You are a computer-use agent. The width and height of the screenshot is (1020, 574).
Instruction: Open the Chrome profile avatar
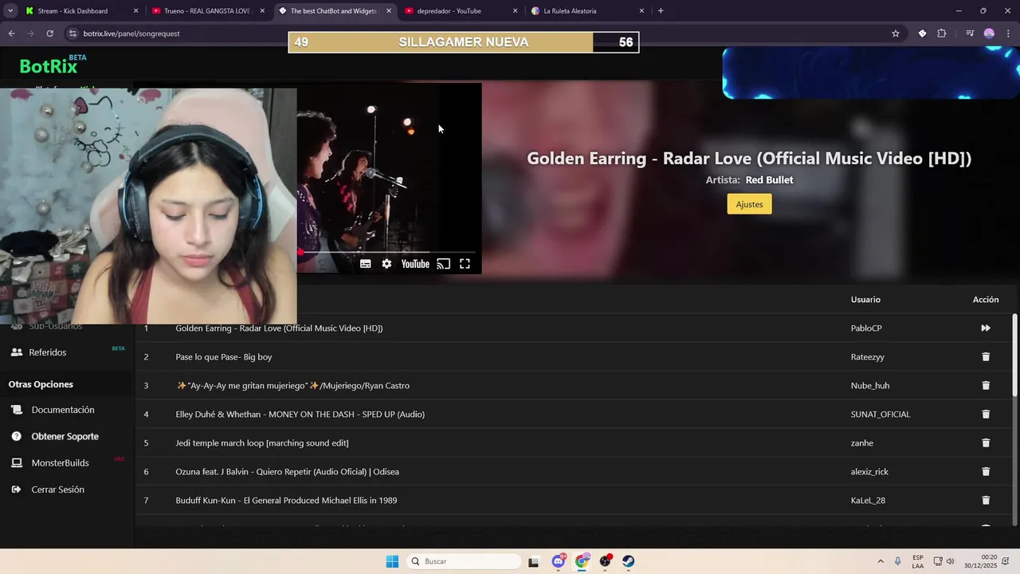989,33
